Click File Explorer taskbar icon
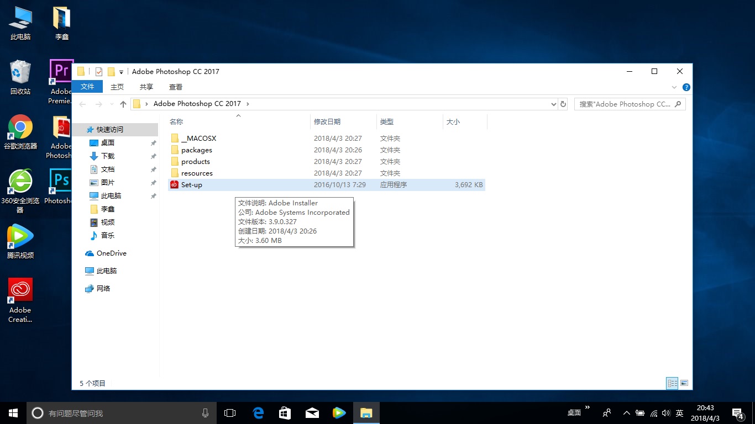 click(x=366, y=412)
